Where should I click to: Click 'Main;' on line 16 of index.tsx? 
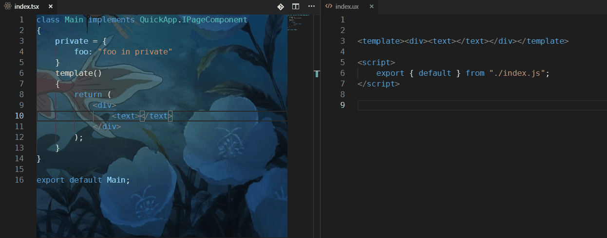[x=119, y=180]
